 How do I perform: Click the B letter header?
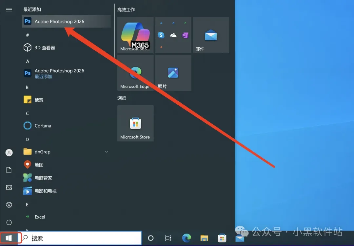27,87
